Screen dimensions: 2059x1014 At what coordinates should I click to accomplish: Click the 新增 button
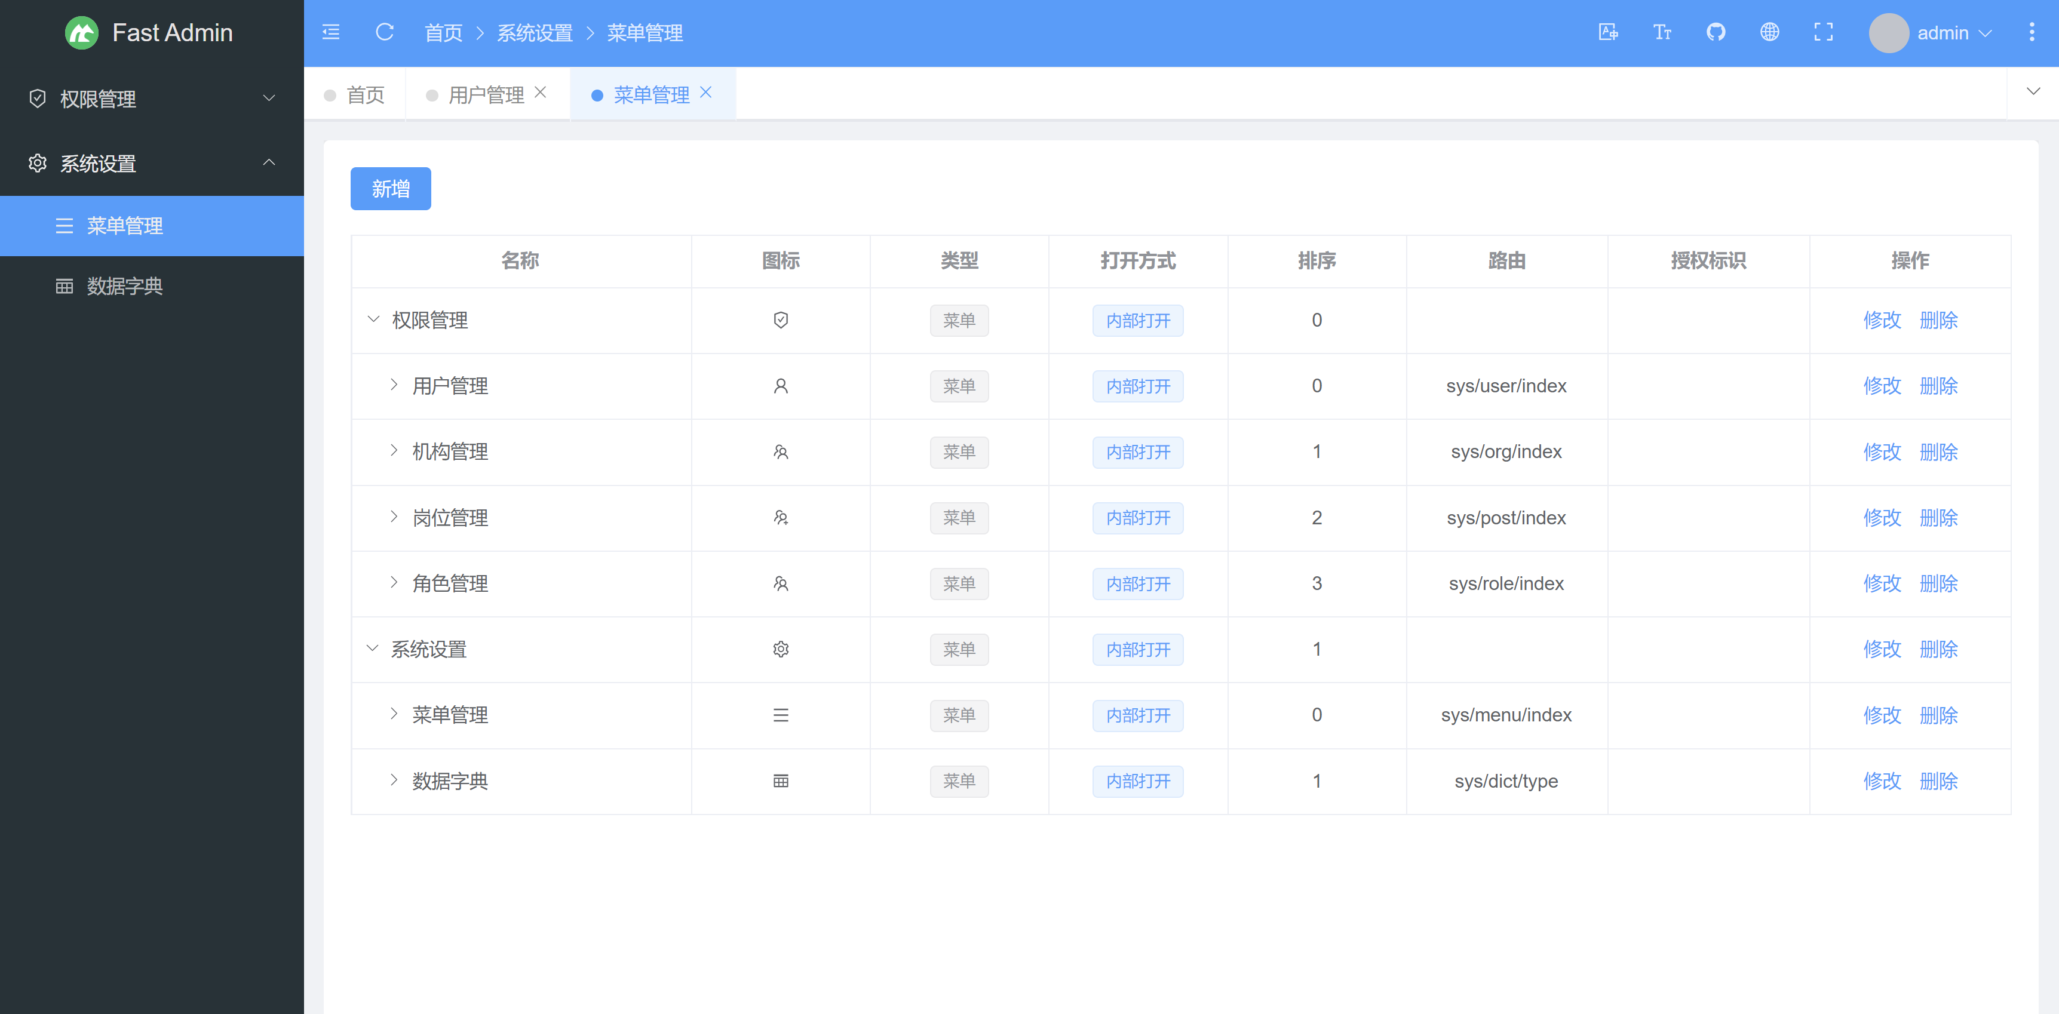pos(390,189)
